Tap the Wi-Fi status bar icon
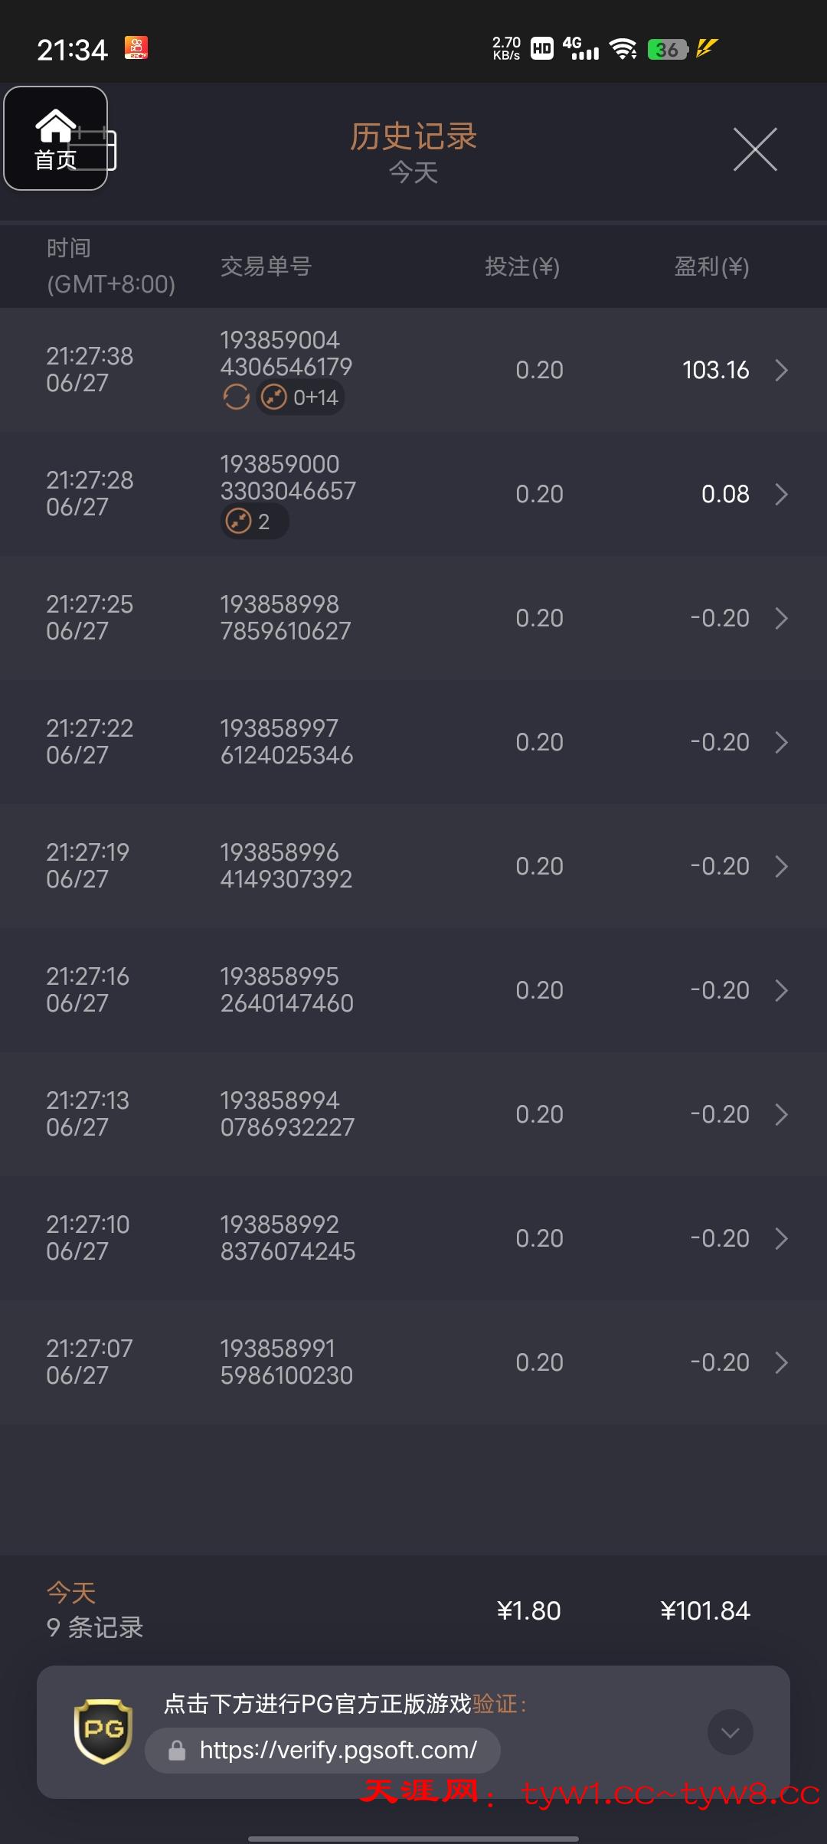The image size is (827, 1844). (623, 49)
